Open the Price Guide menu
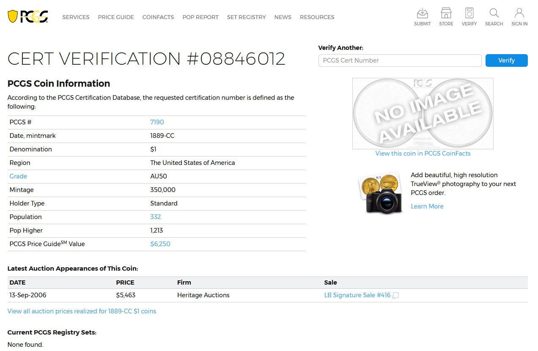This screenshot has width=538, height=351. click(x=116, y=17)
